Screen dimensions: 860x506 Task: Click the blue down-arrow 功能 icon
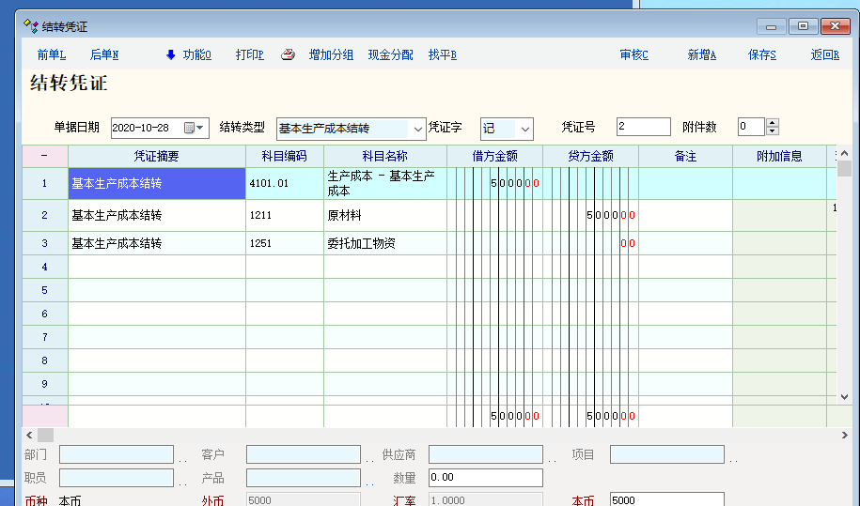(x=170, y=55)
